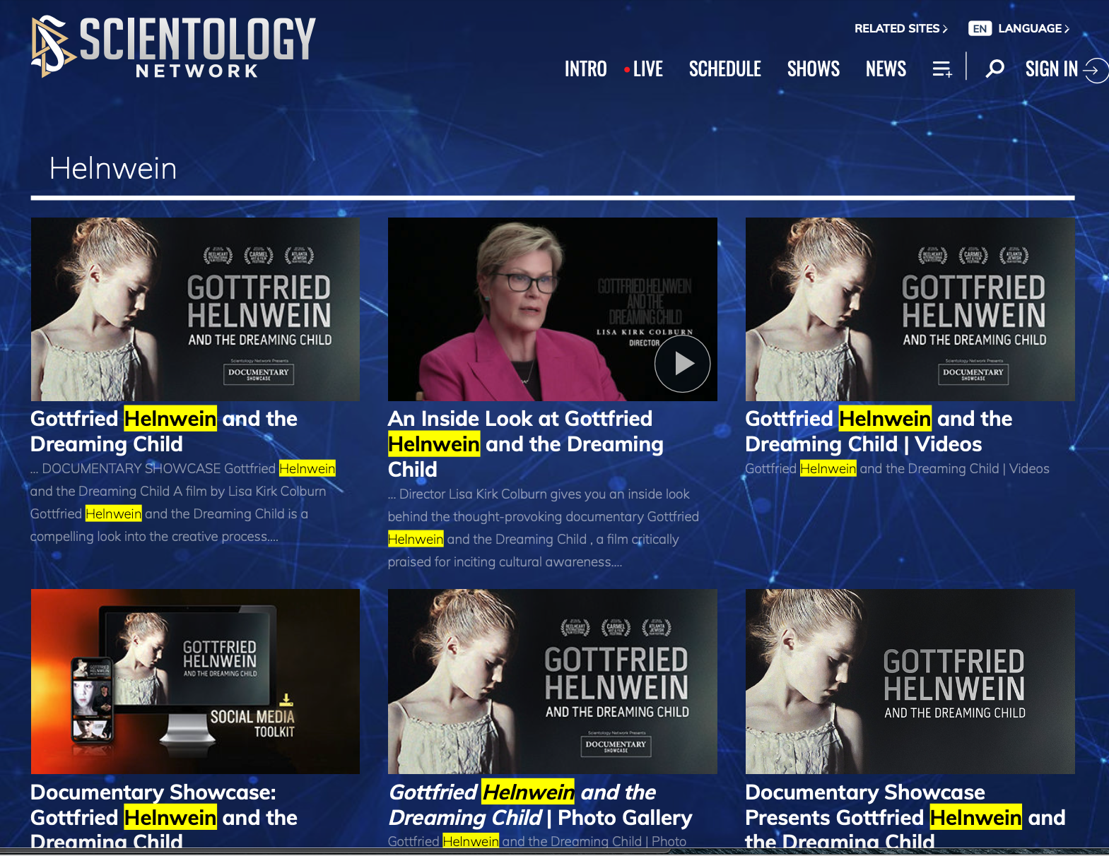Click the EN language badge
The width and height of the screenshot is (1109, 856).
980,28
